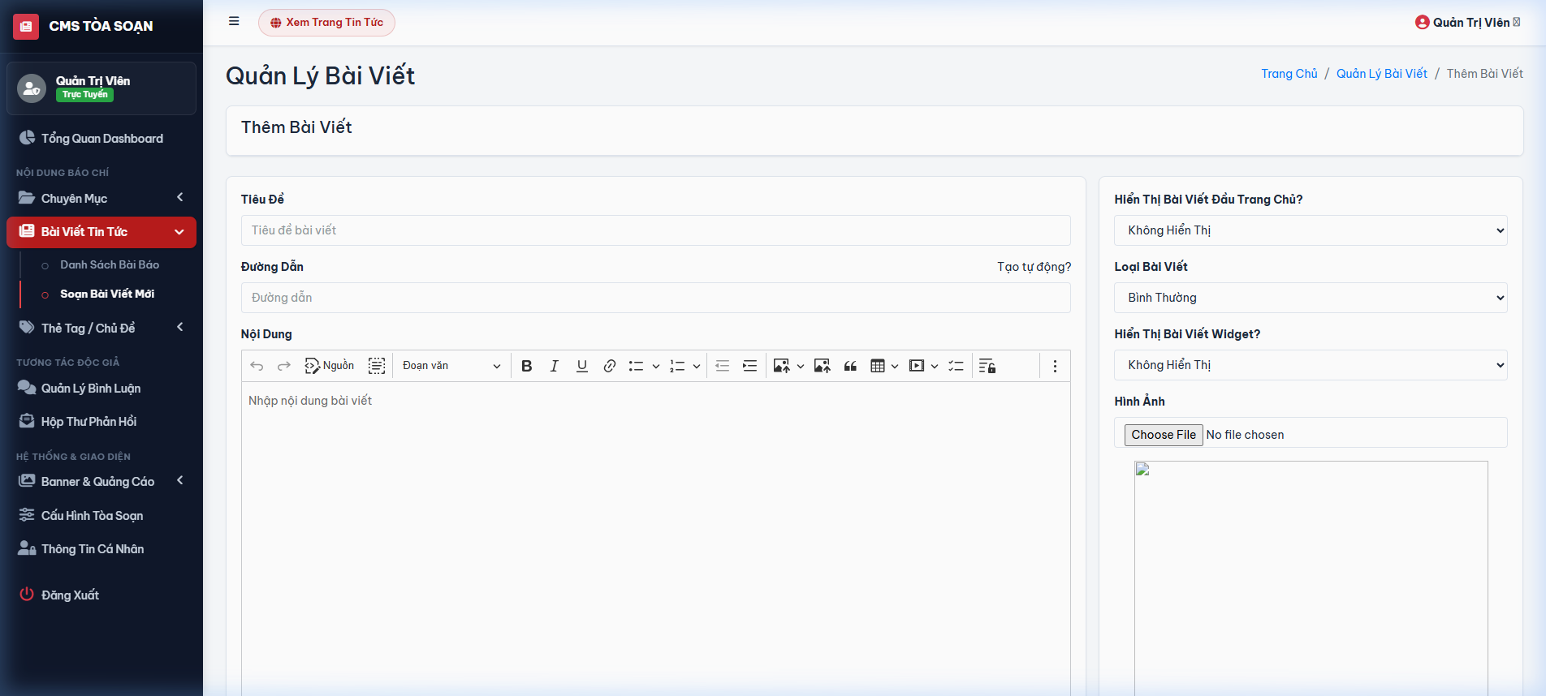Open Nguồn source editing mode

(x=330, y=366)
